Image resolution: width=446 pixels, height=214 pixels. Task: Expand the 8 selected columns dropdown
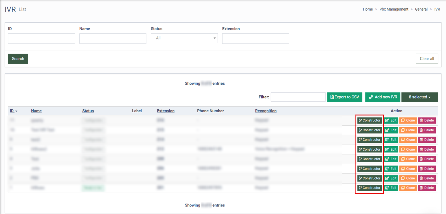419,97
